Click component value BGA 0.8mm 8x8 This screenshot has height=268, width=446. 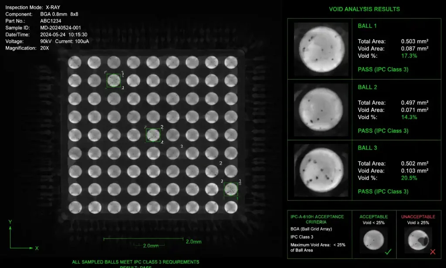(59, 14)
